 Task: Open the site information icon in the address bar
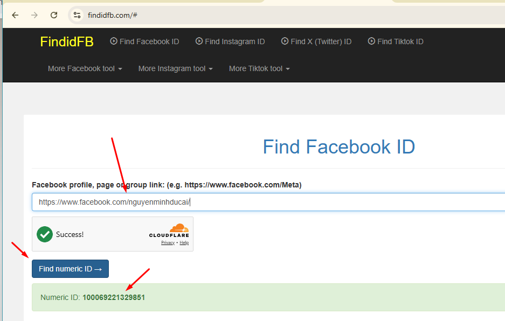click(77, 15)
